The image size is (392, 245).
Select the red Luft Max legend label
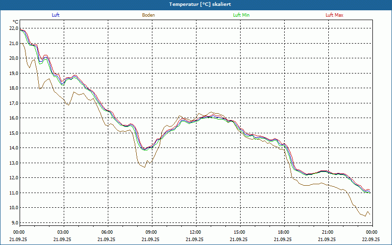[x=334, y=15]
